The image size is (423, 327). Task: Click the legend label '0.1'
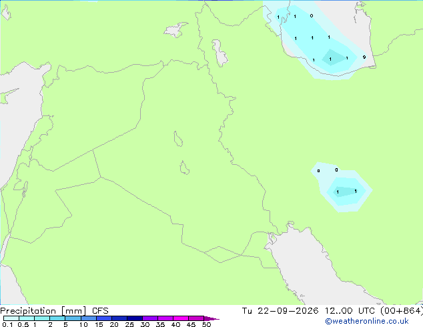[7, 324]
